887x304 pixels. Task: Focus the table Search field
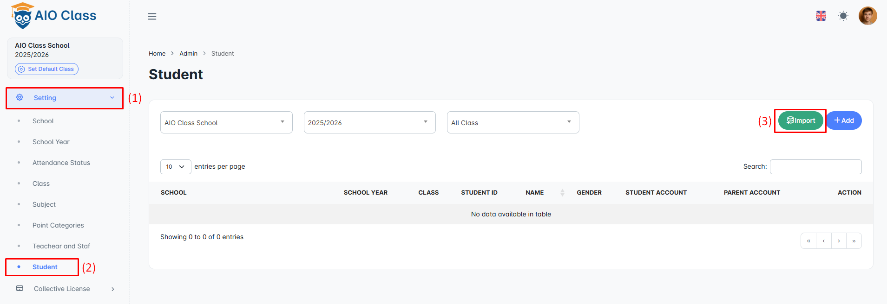coord(815,167)
